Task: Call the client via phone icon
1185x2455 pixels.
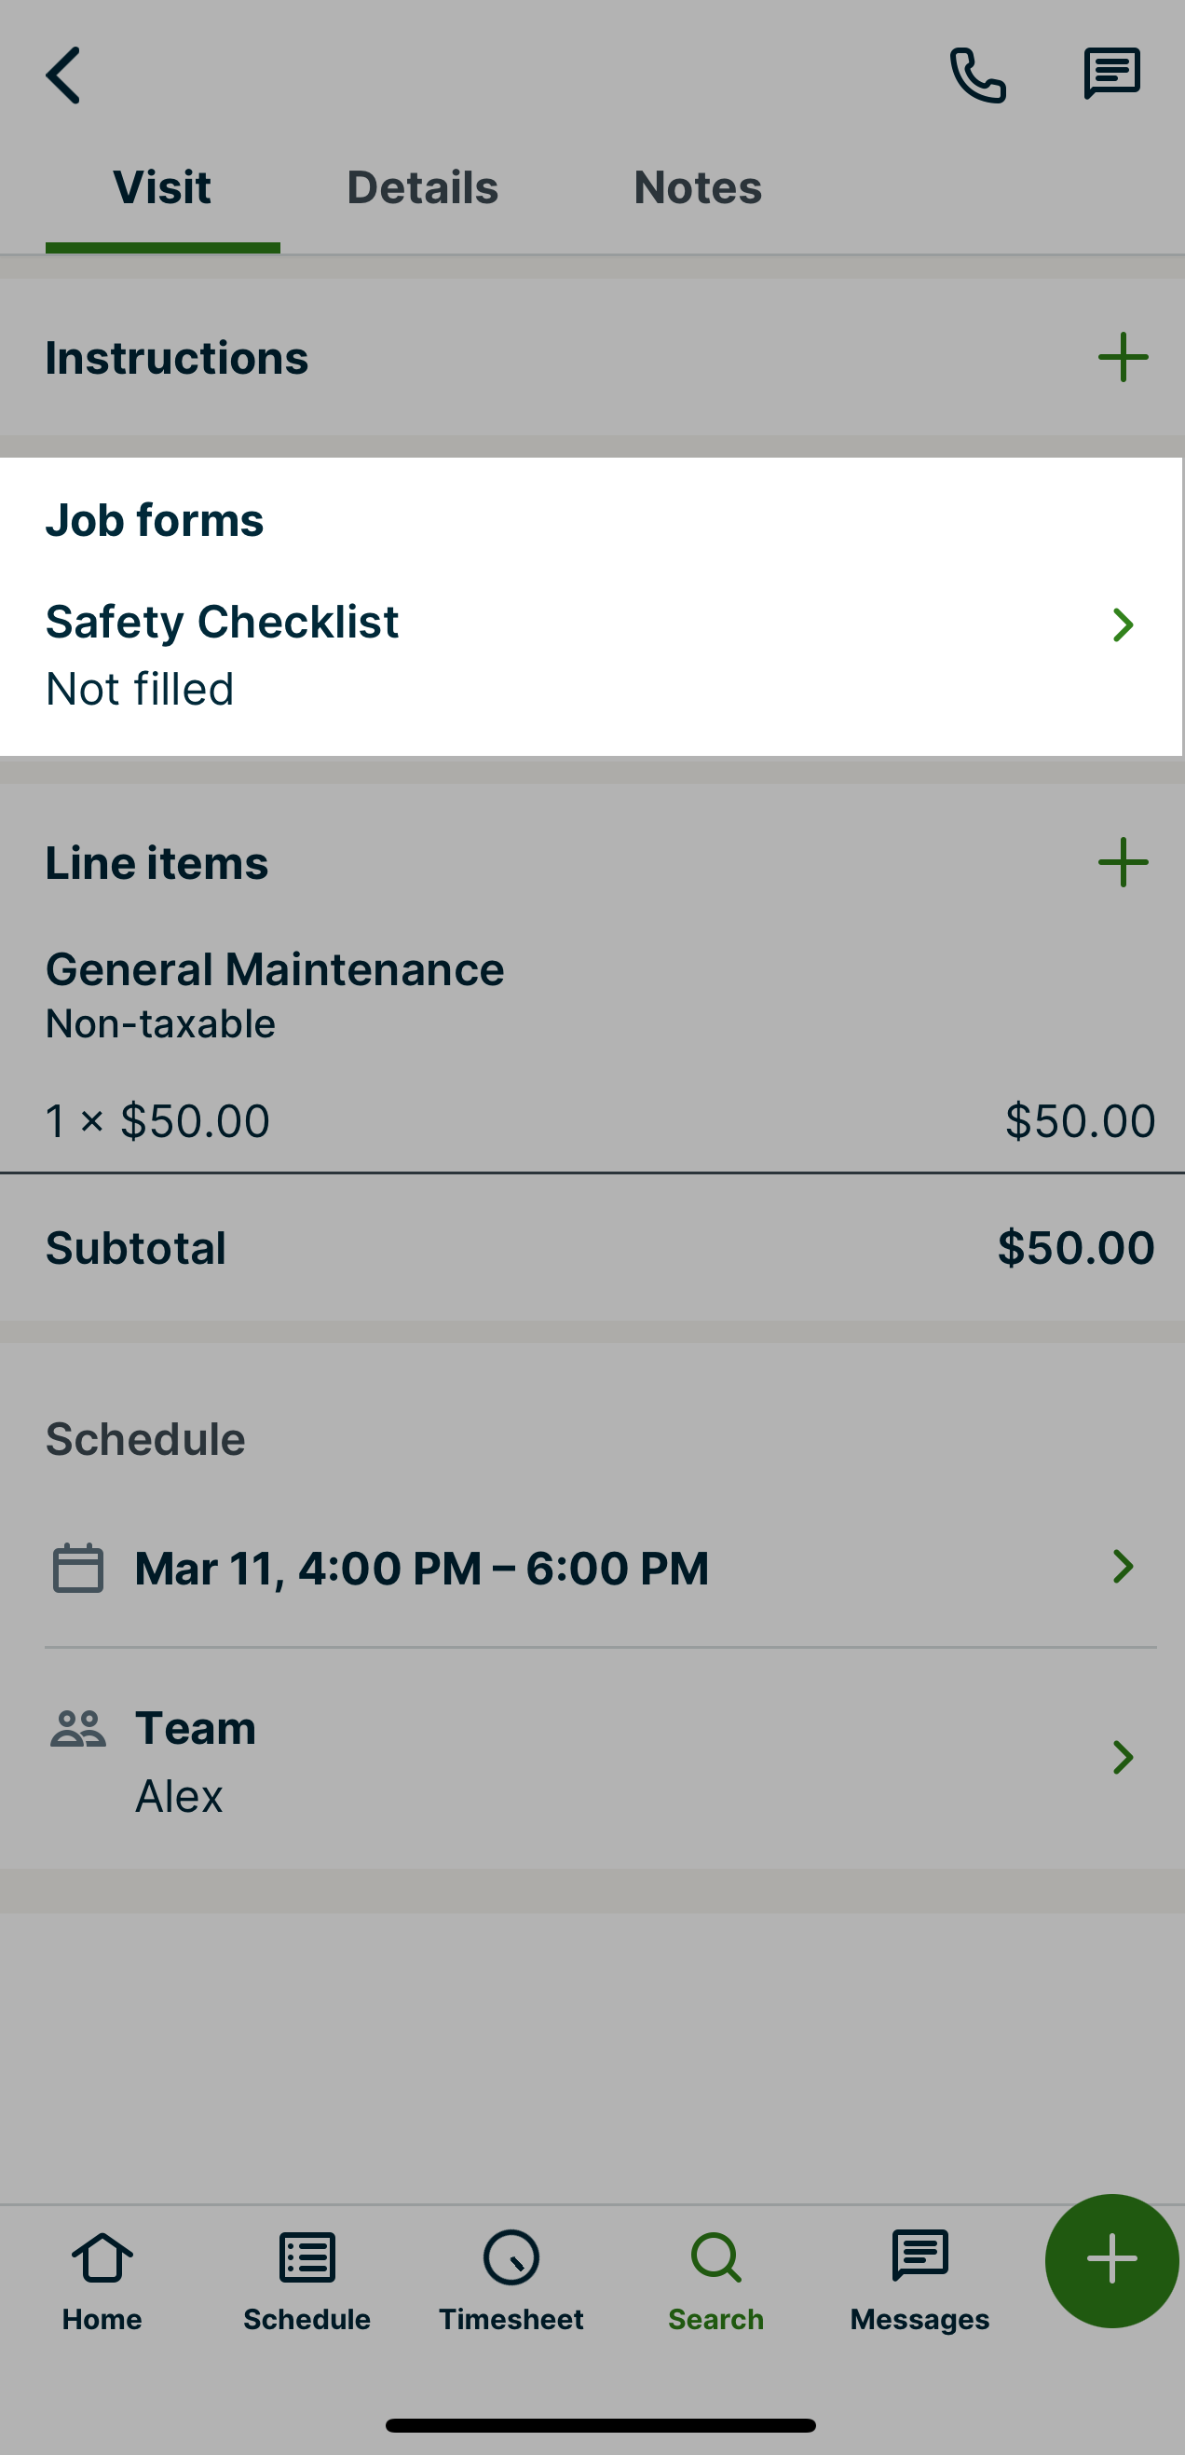Action: [977, 75]
